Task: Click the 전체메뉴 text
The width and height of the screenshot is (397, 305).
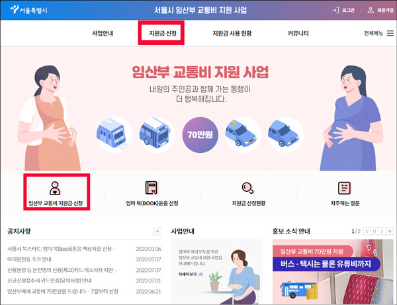Action: pyautogui.click(x=373, y=33)
